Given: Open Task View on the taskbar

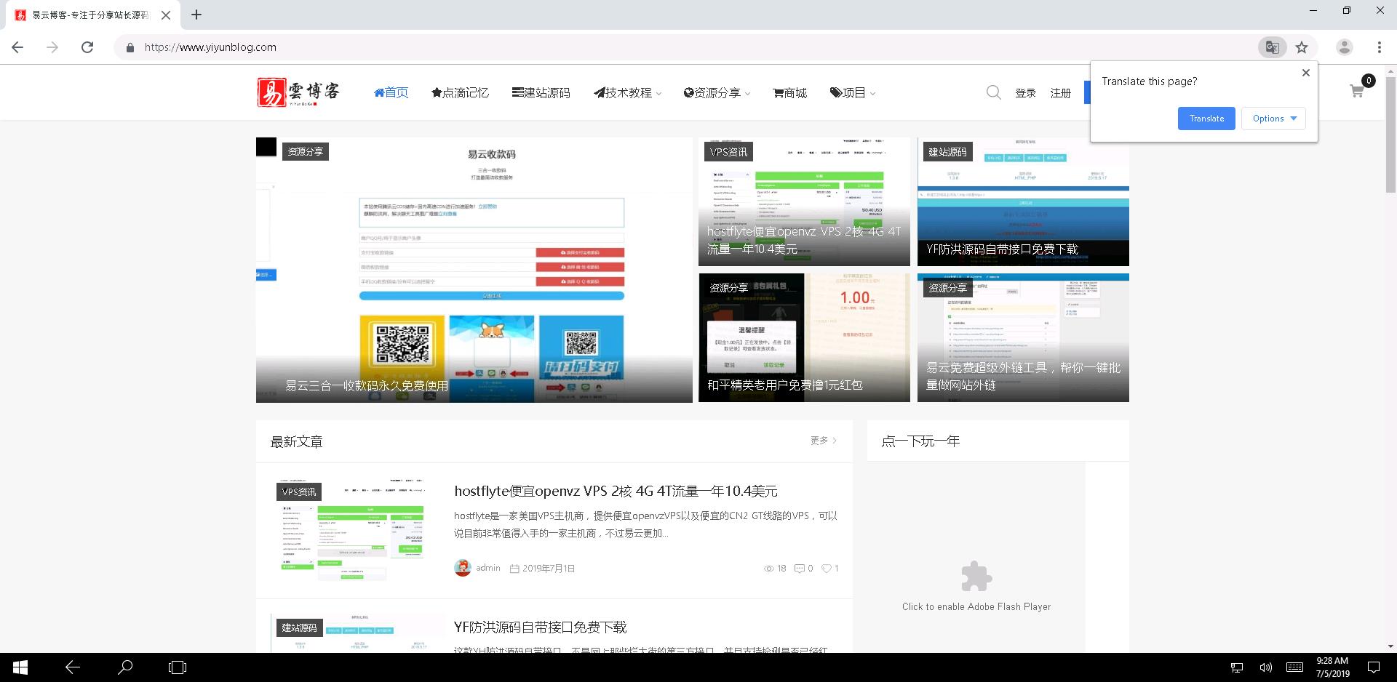Looking at the screenshot, I should pos(178,667).
